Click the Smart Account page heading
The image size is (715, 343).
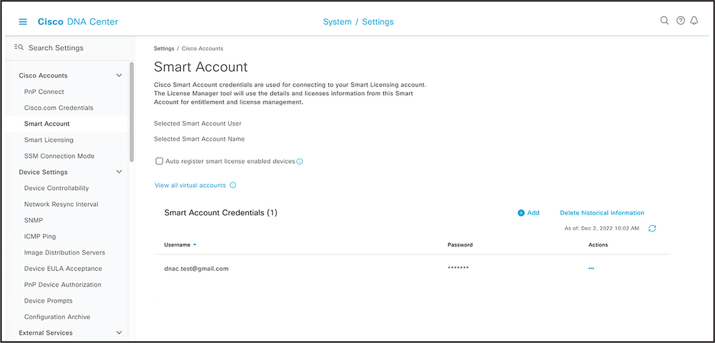click(201, 67)
